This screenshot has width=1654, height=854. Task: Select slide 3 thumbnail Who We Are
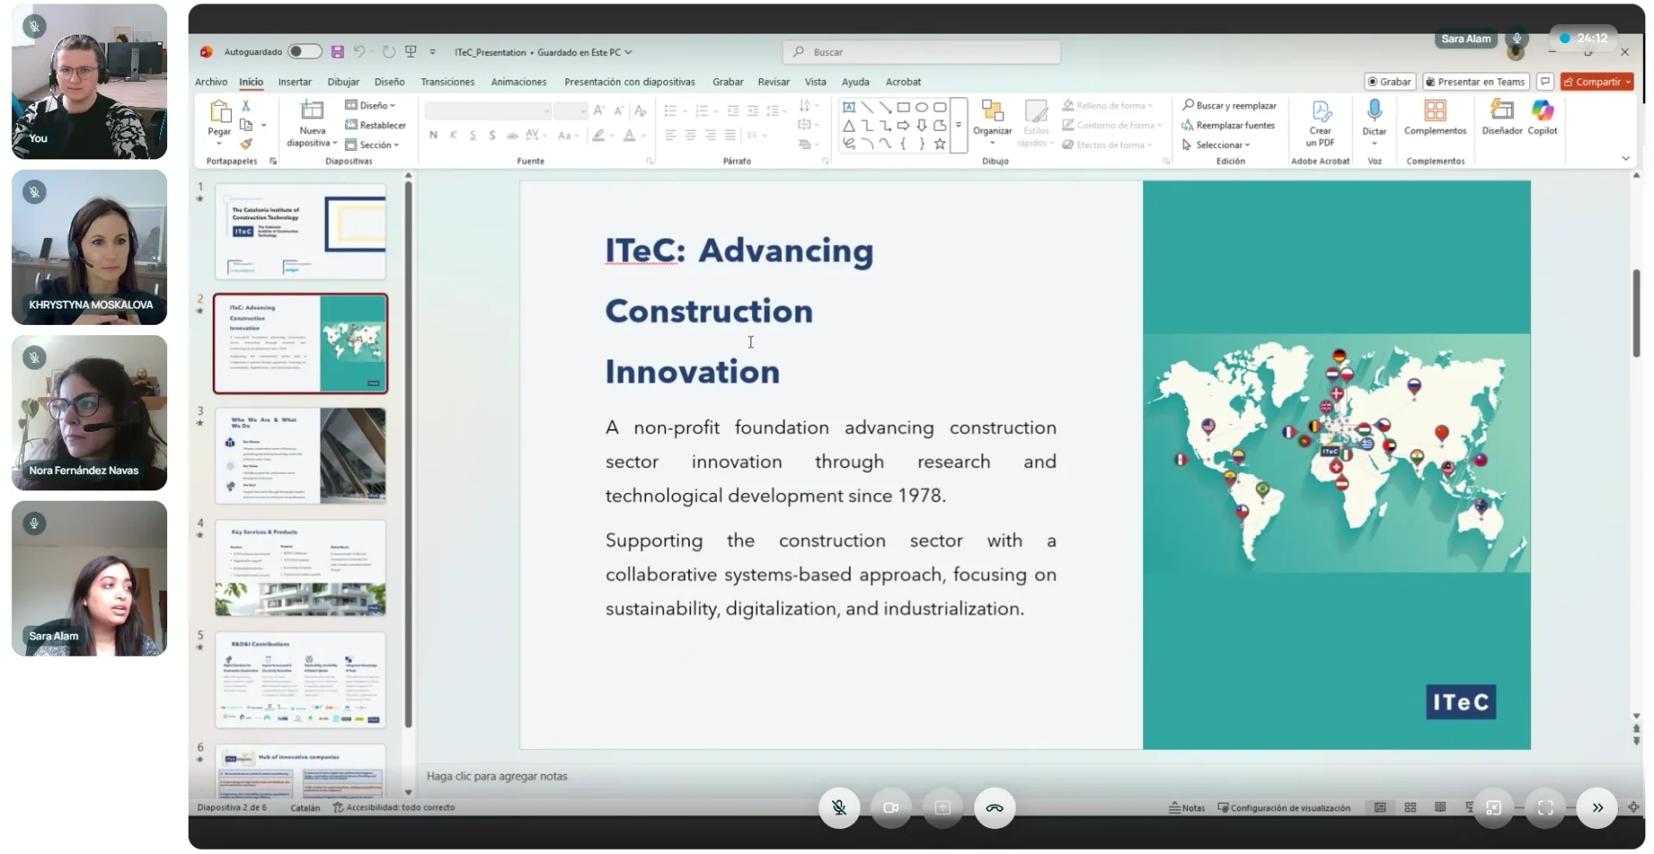[x=300, y=455]
